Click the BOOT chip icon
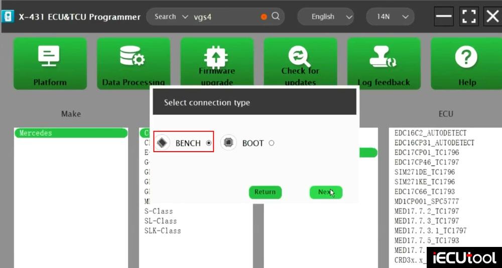502x268 pixels. 228,143
